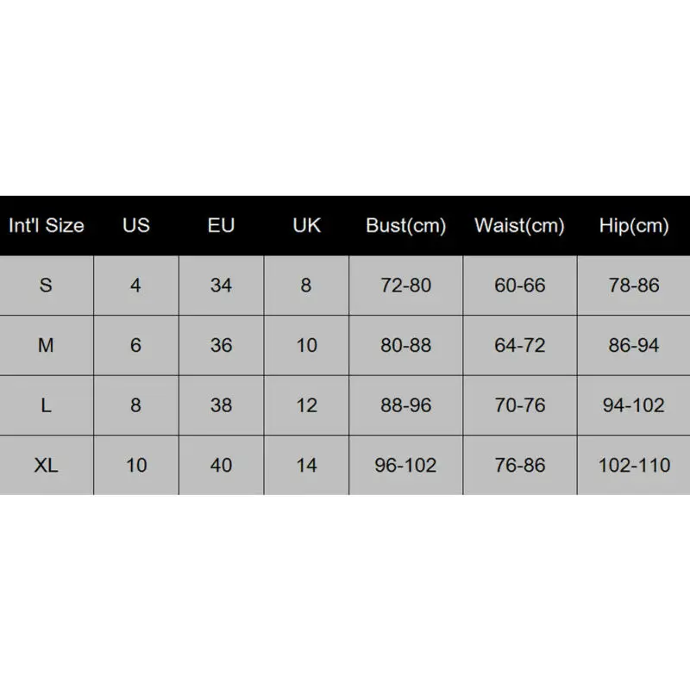
Task: Click the Int'l Size column header
Action: click(x=47, y=226)
